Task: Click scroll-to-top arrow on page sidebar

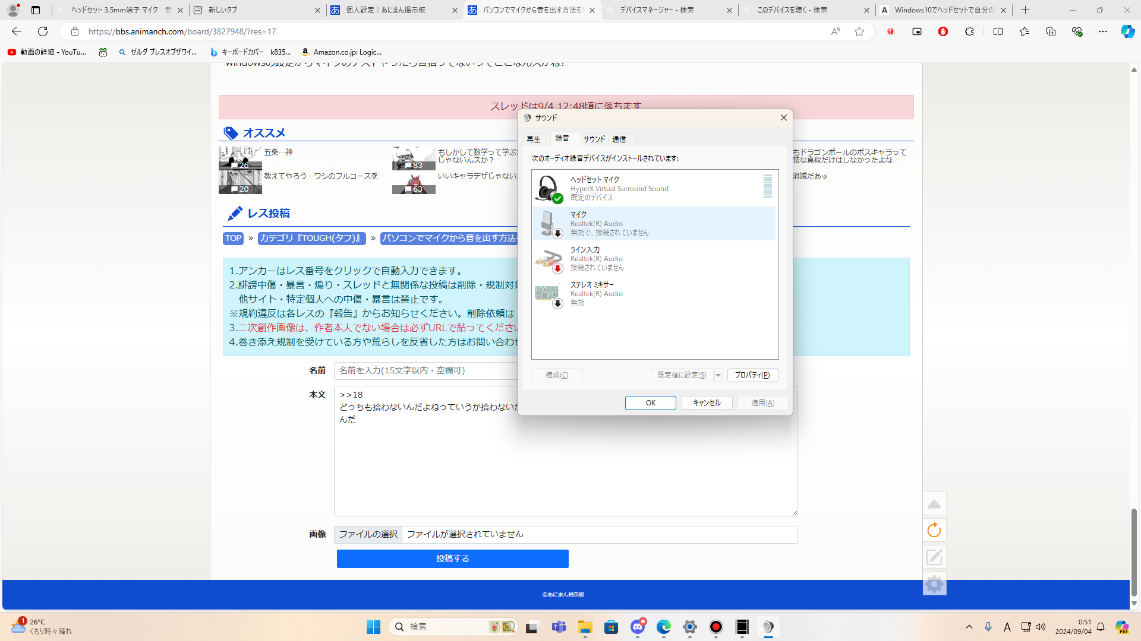Action: (x=934, y=504)
